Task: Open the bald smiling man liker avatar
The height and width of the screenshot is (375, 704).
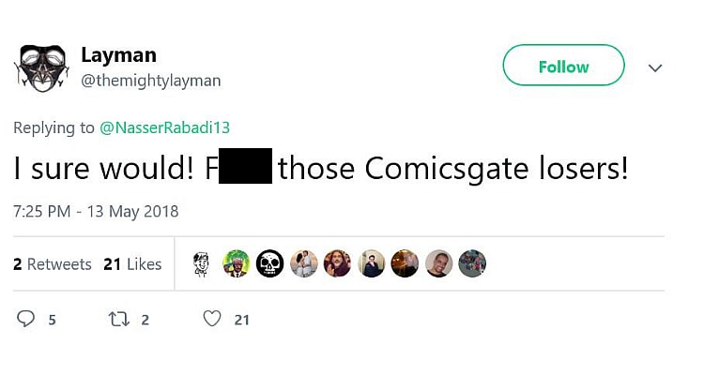Action: point(438,263)
